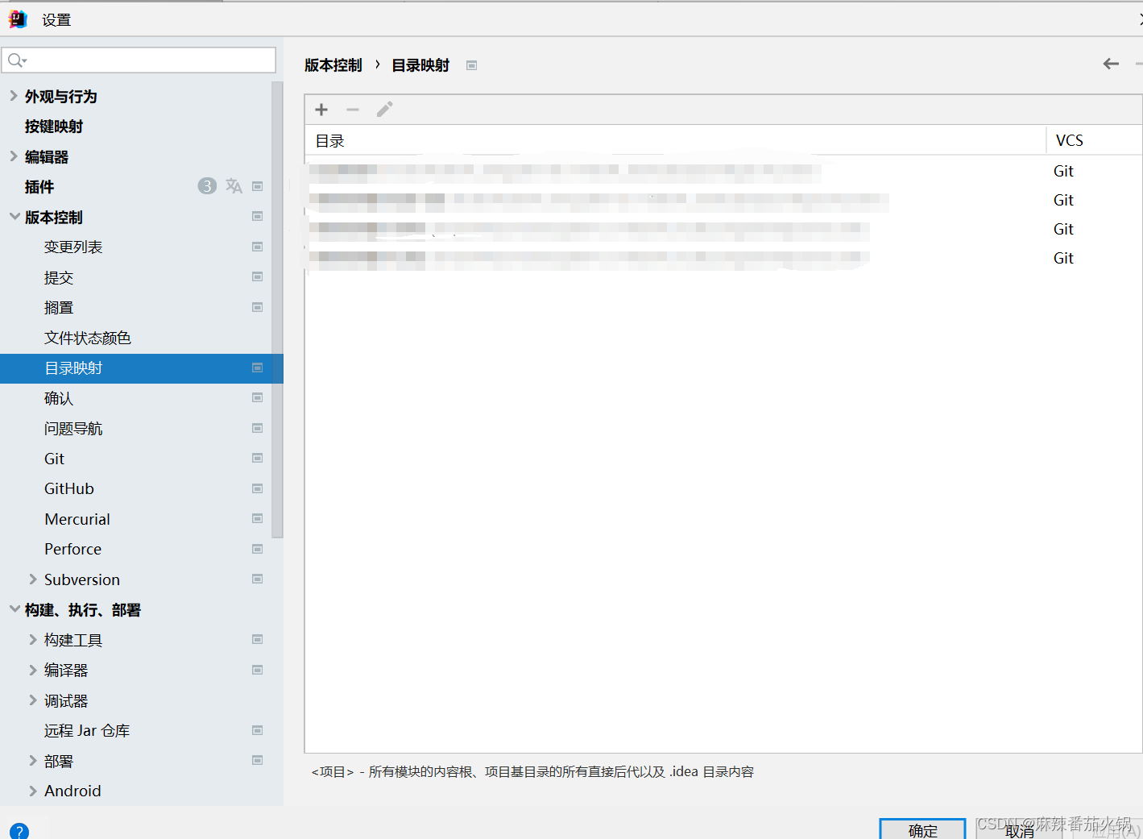The image size is (1143, 839).
Task: Click the back arrow in the settings header
Action: [x=1111, y=63]
